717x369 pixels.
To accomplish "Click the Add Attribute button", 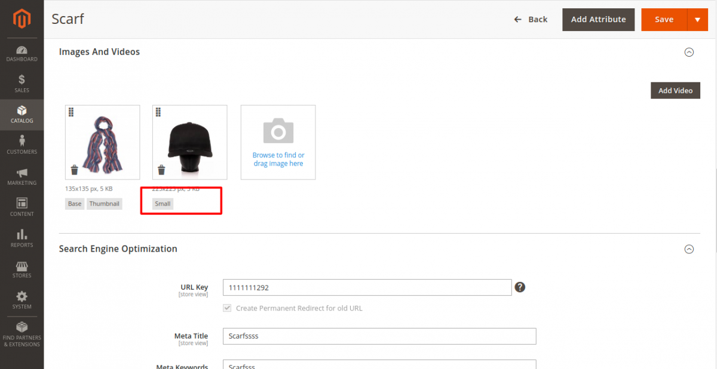I will coord(598,20).
